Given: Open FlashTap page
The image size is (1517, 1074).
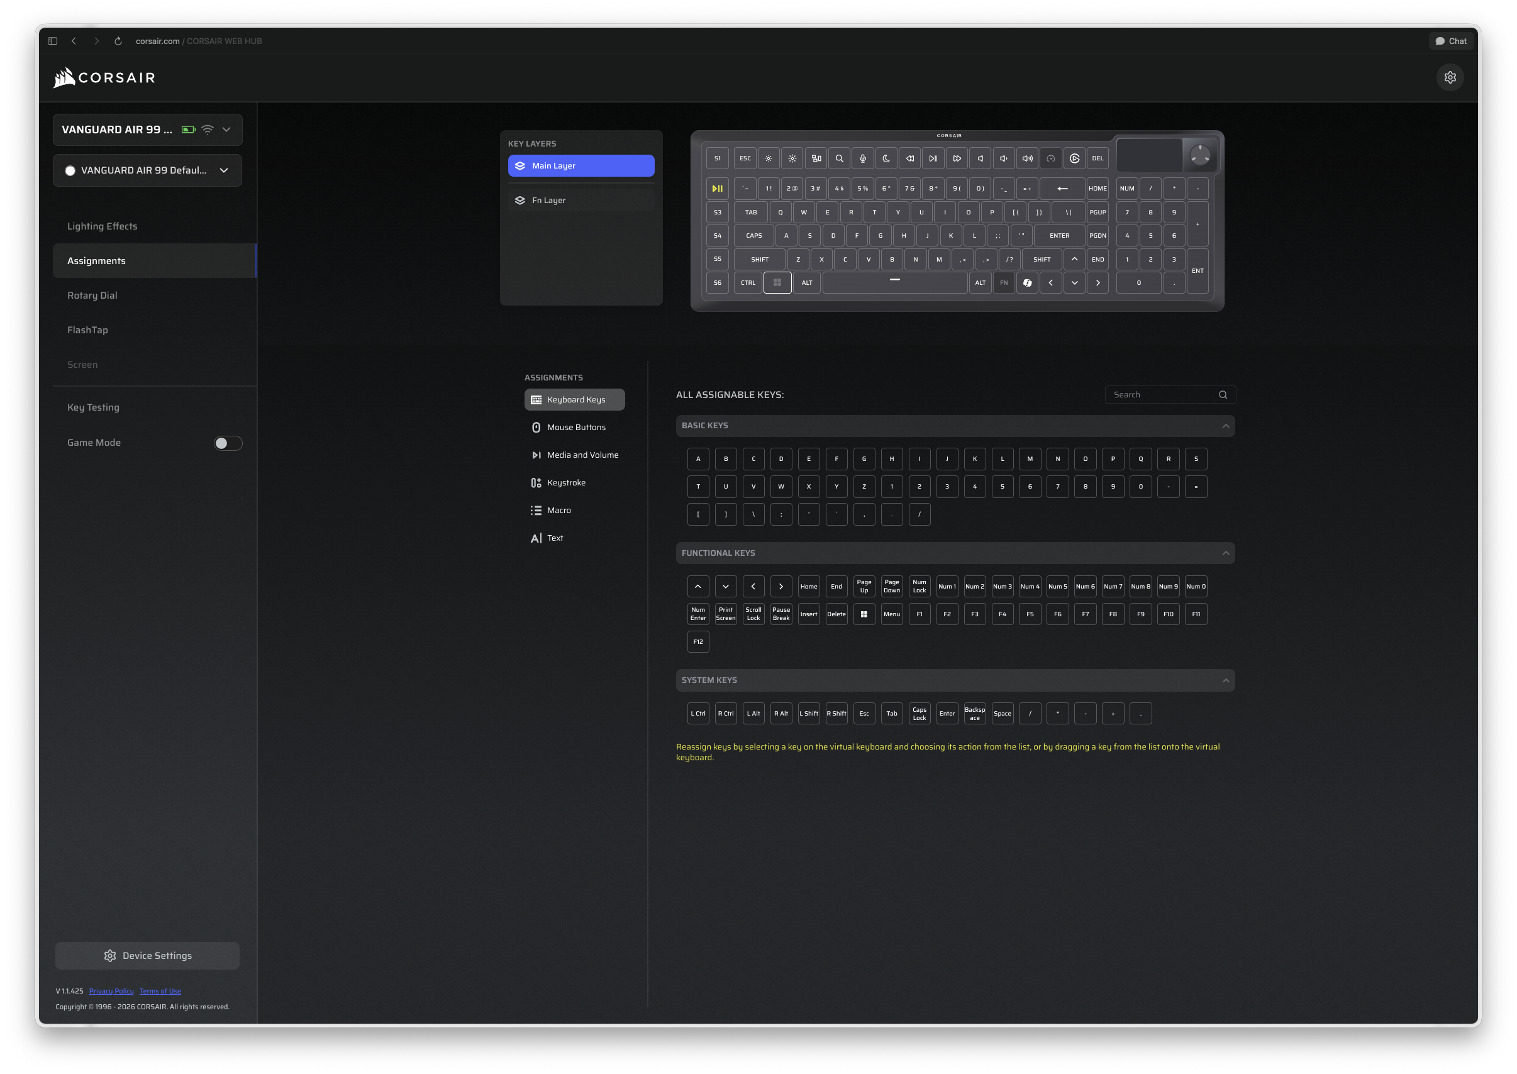Looking at the screenshot, I should 155,330.
